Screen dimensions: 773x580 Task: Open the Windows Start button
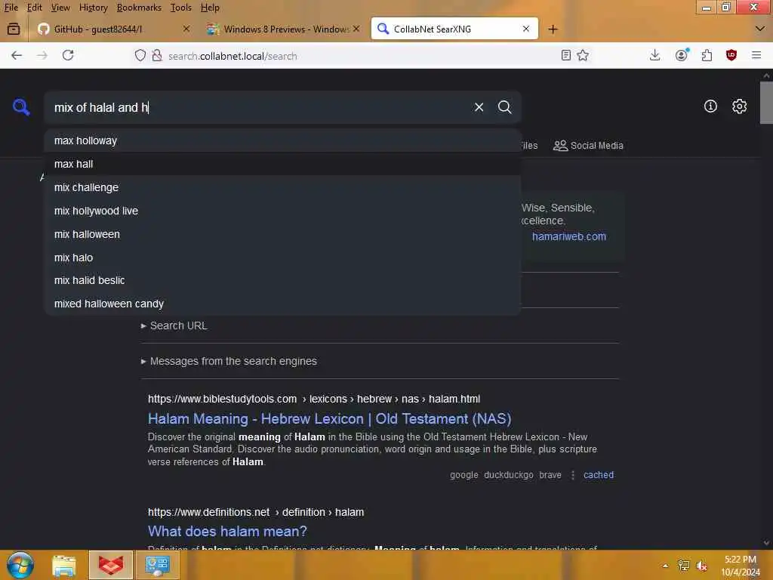point(20,565)
